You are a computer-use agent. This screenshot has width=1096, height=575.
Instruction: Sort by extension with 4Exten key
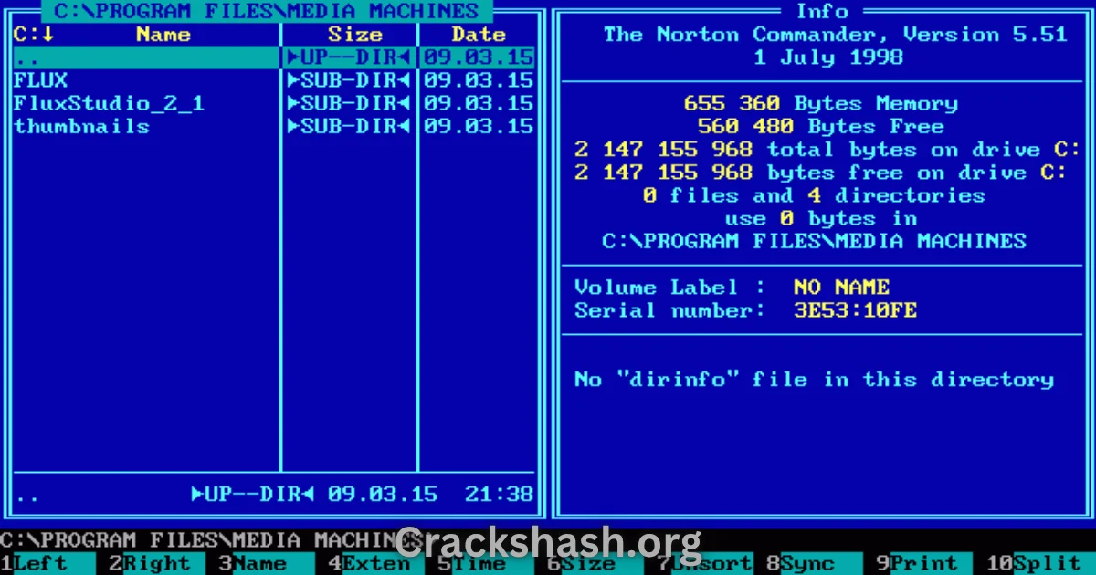point(375,564)
